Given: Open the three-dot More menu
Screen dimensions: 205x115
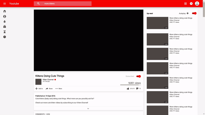Looking at the screenshot, I should tap(57, 88).
